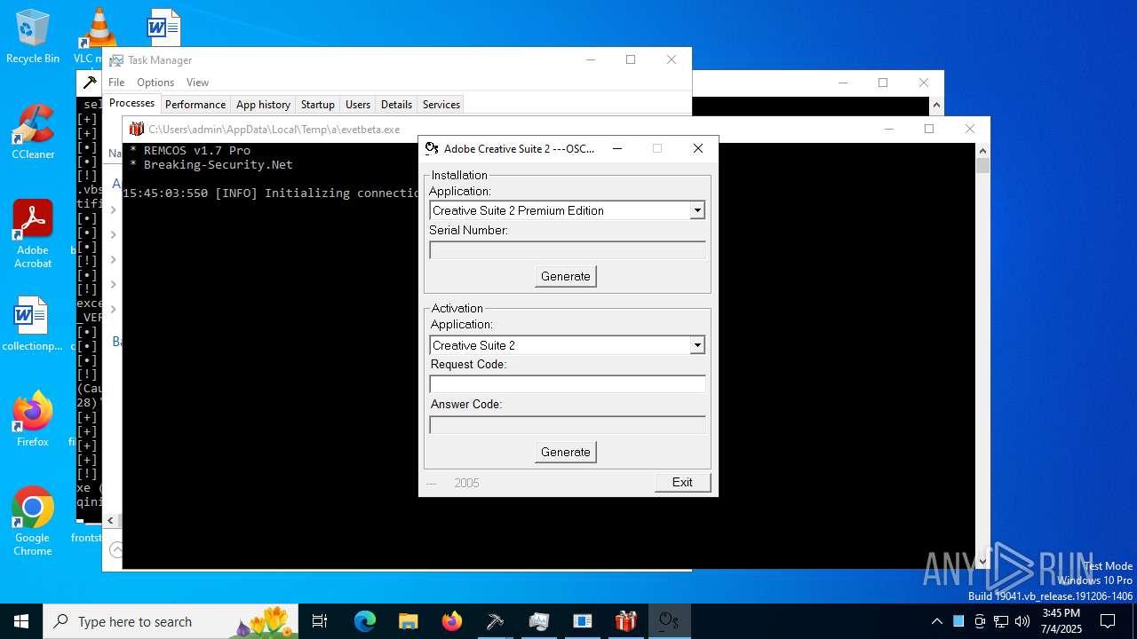Switch to Startup tab in Task Manager

pyautogui.click(x=317, y=105)
